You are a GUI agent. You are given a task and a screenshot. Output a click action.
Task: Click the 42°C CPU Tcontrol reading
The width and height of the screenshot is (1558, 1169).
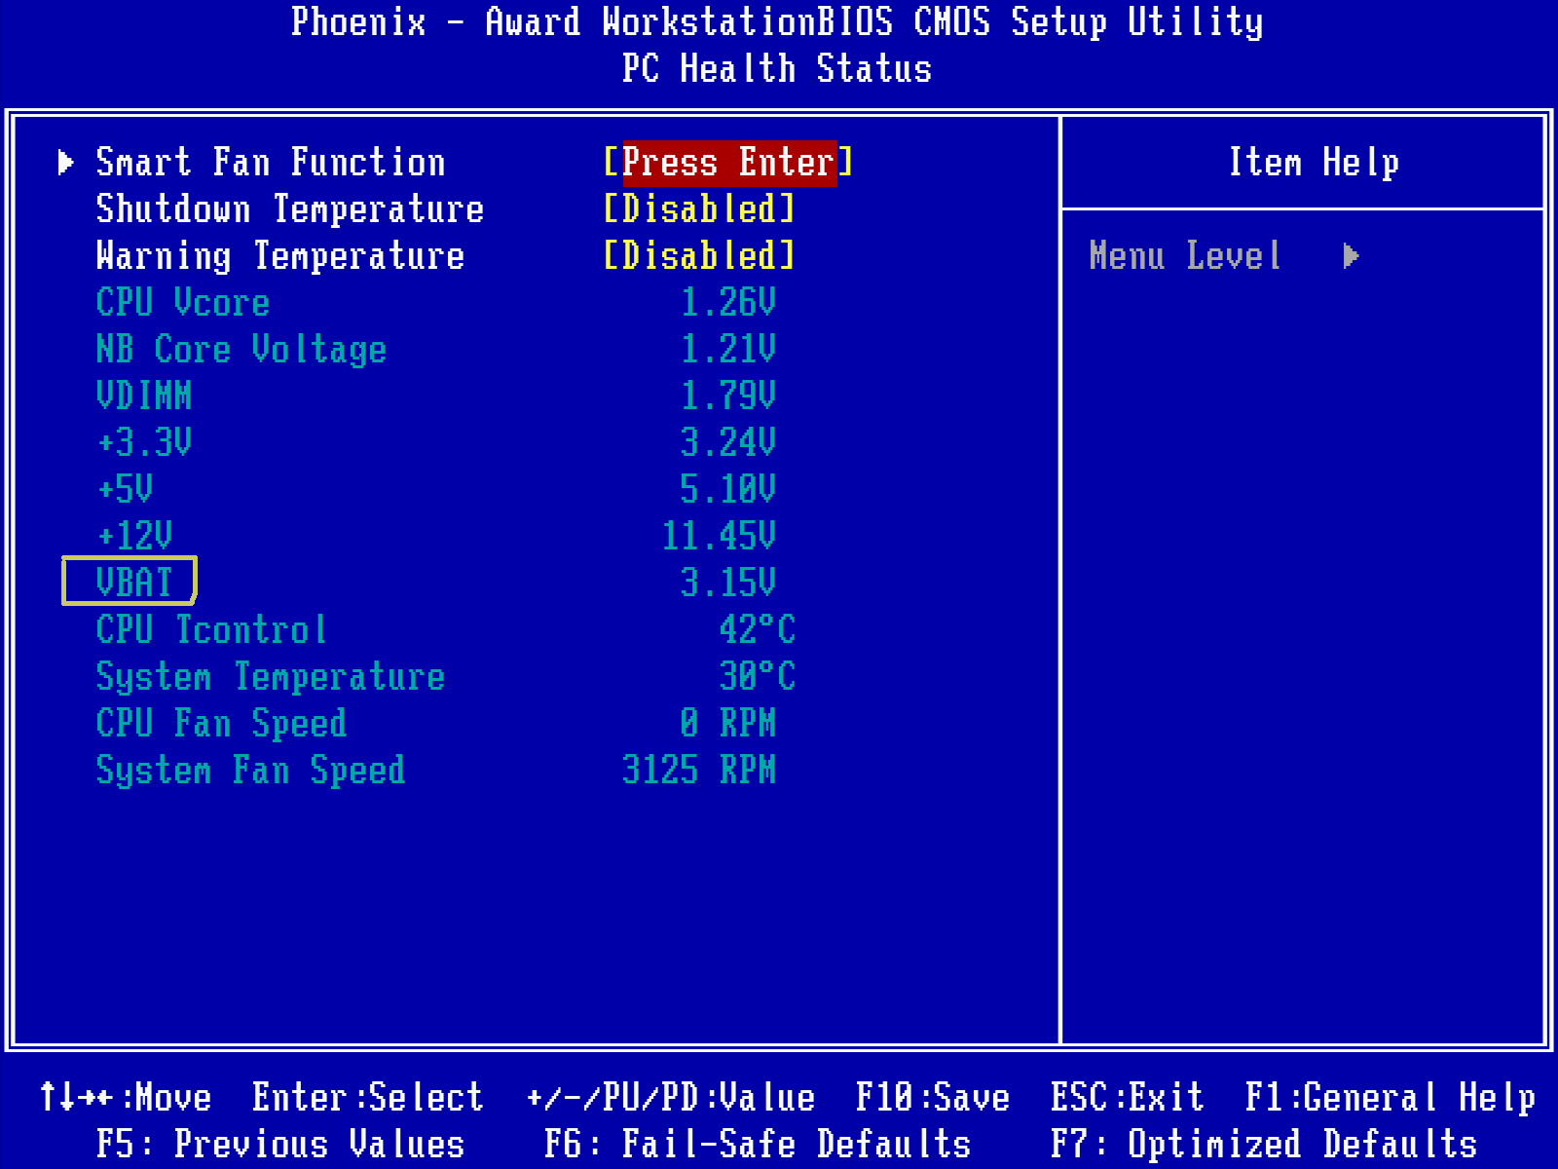point(758,629)
